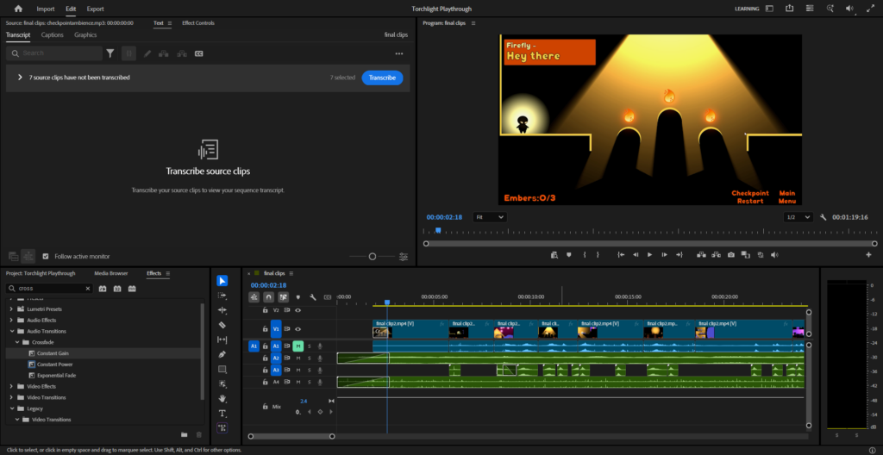The width and height of the screenshot is (883, 455).
Task: Click the LEARNING workspace label
Action: [x=747, y=9]
